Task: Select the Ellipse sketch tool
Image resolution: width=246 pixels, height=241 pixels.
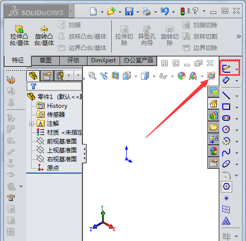Action: coord(226,164)
